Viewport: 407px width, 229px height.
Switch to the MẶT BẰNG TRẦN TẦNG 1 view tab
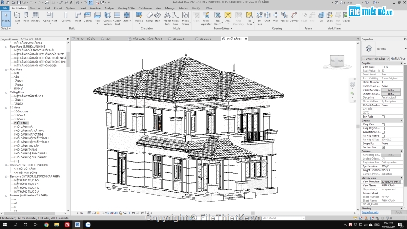click(x=144, y=39)
